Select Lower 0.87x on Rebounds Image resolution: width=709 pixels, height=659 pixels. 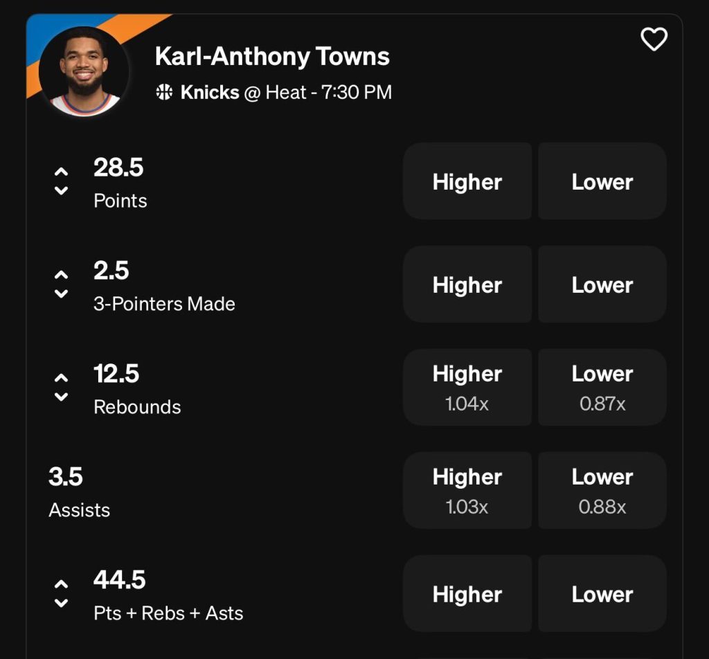click(x=602, y=388)
